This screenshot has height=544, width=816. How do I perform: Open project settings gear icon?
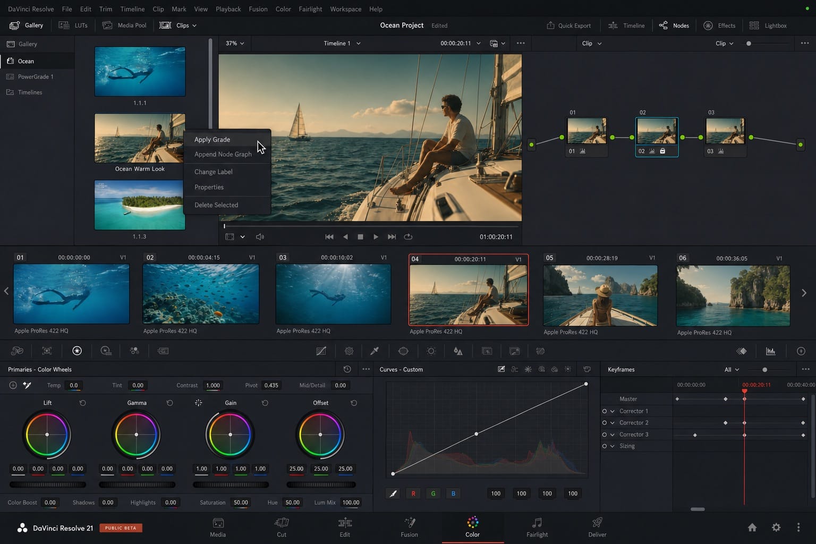776,528
